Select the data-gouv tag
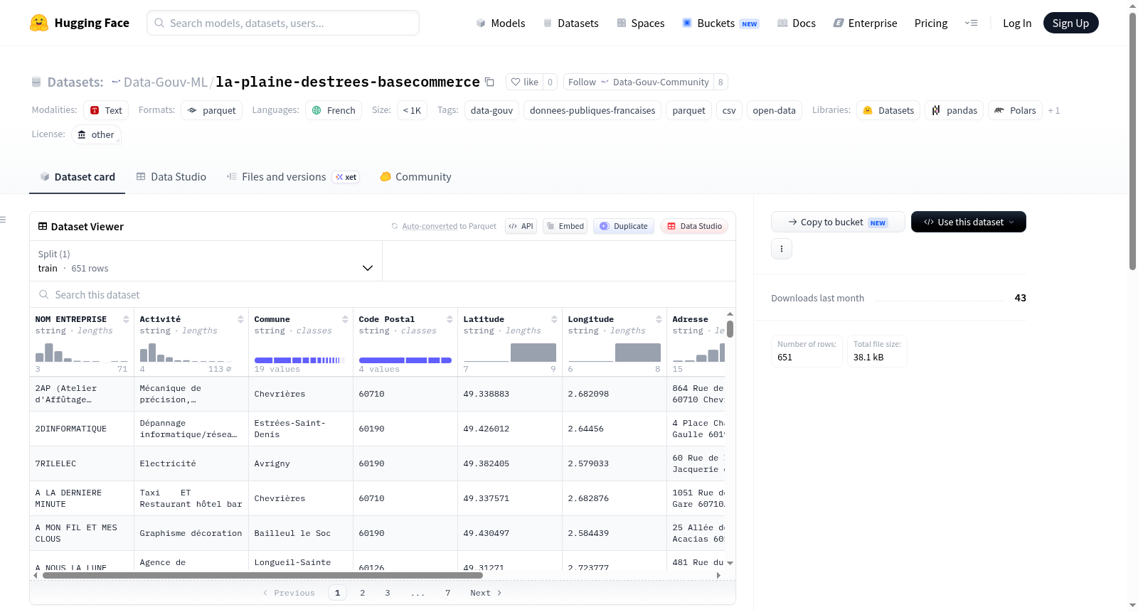This screenshot has width=1138, height=612. pos(491,110)
